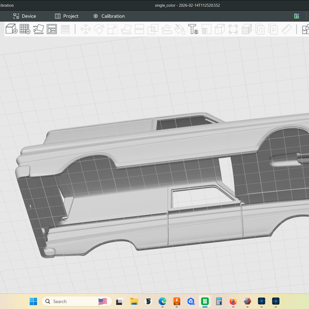The image size is (309, 309).
Task: Open the Mesh boolean tool
Action: tap(153, 29)
